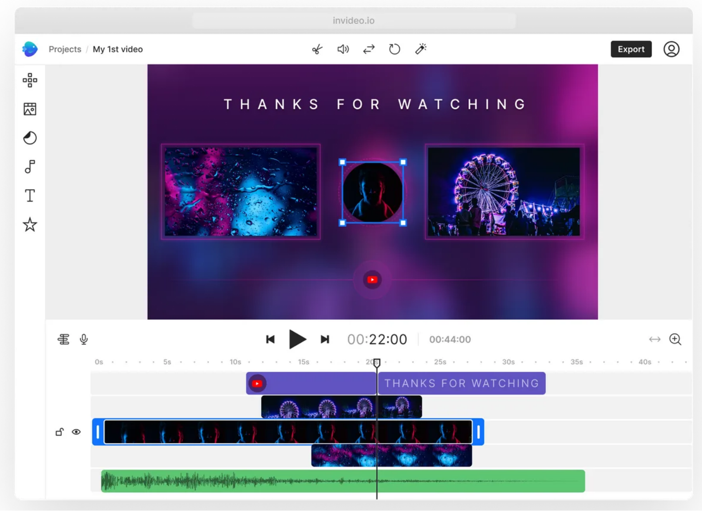
Task: Toggle microphone voiceover recording
Action: coord(84,339)
